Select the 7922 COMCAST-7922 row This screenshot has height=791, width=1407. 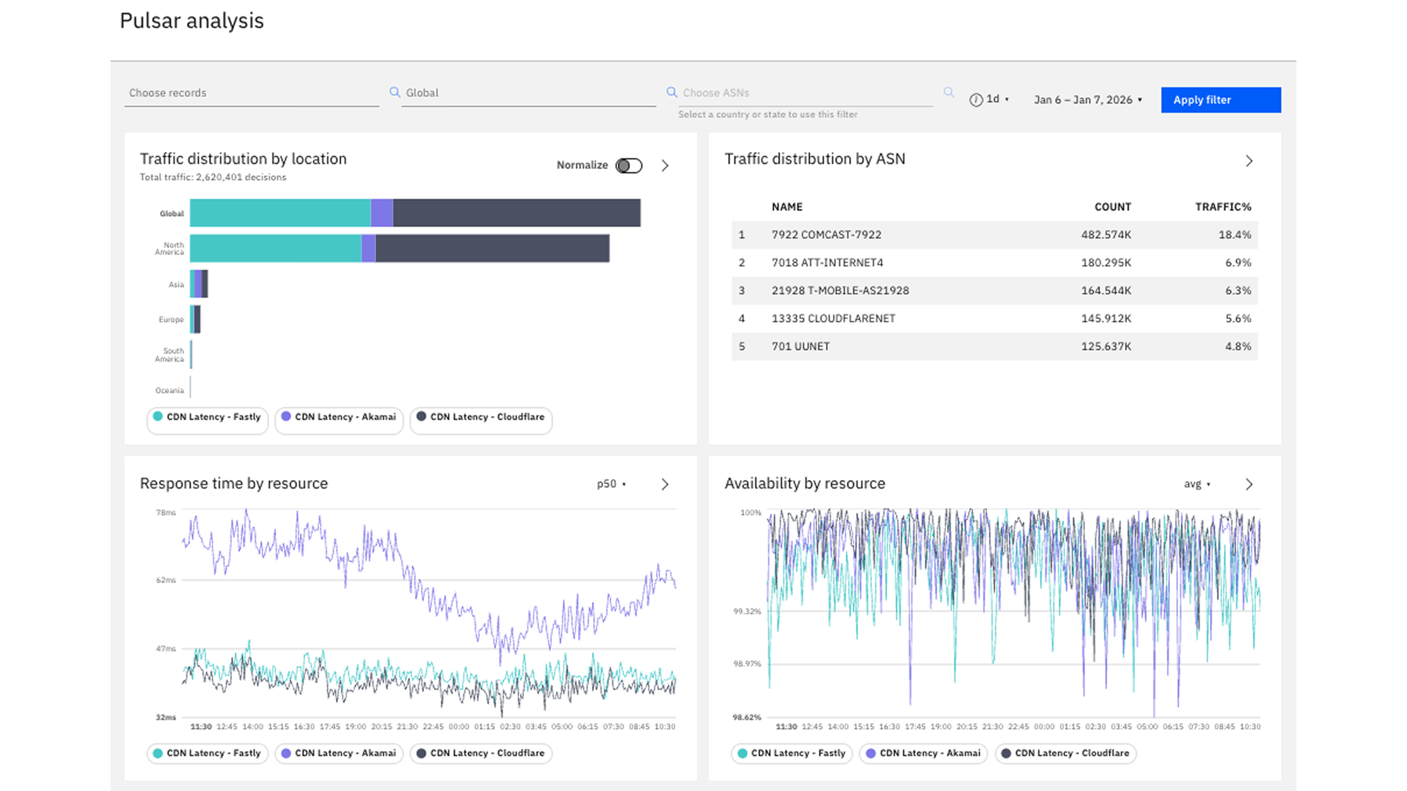[994, 235]
